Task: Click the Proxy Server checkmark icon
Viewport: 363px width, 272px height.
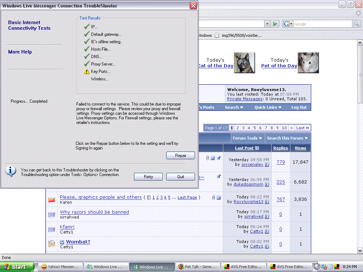Action: tap(86, 64)
